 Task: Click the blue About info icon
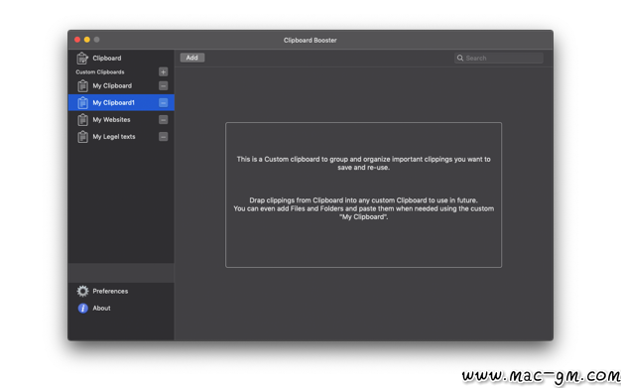(82, 308)
